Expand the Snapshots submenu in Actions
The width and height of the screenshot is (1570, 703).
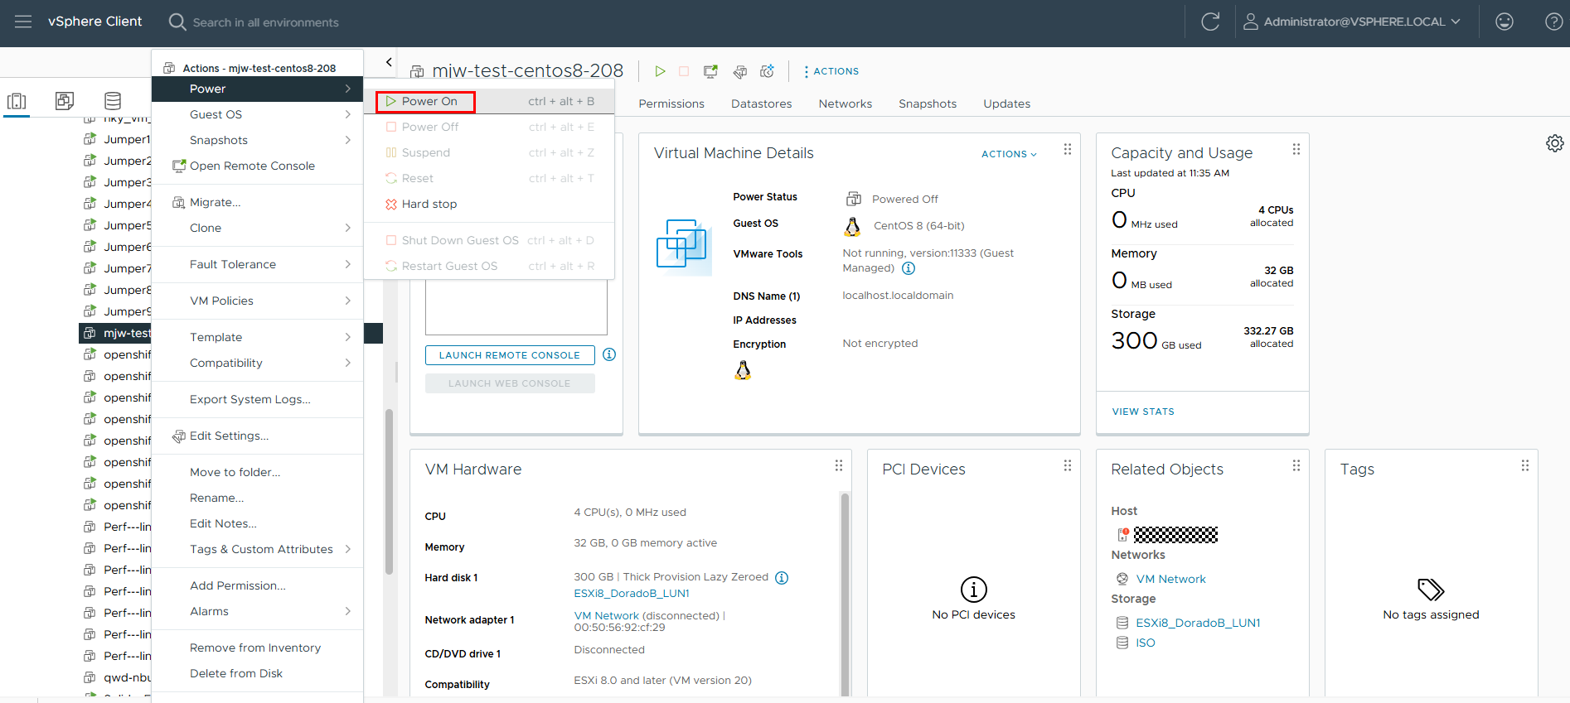click(257, 140)
